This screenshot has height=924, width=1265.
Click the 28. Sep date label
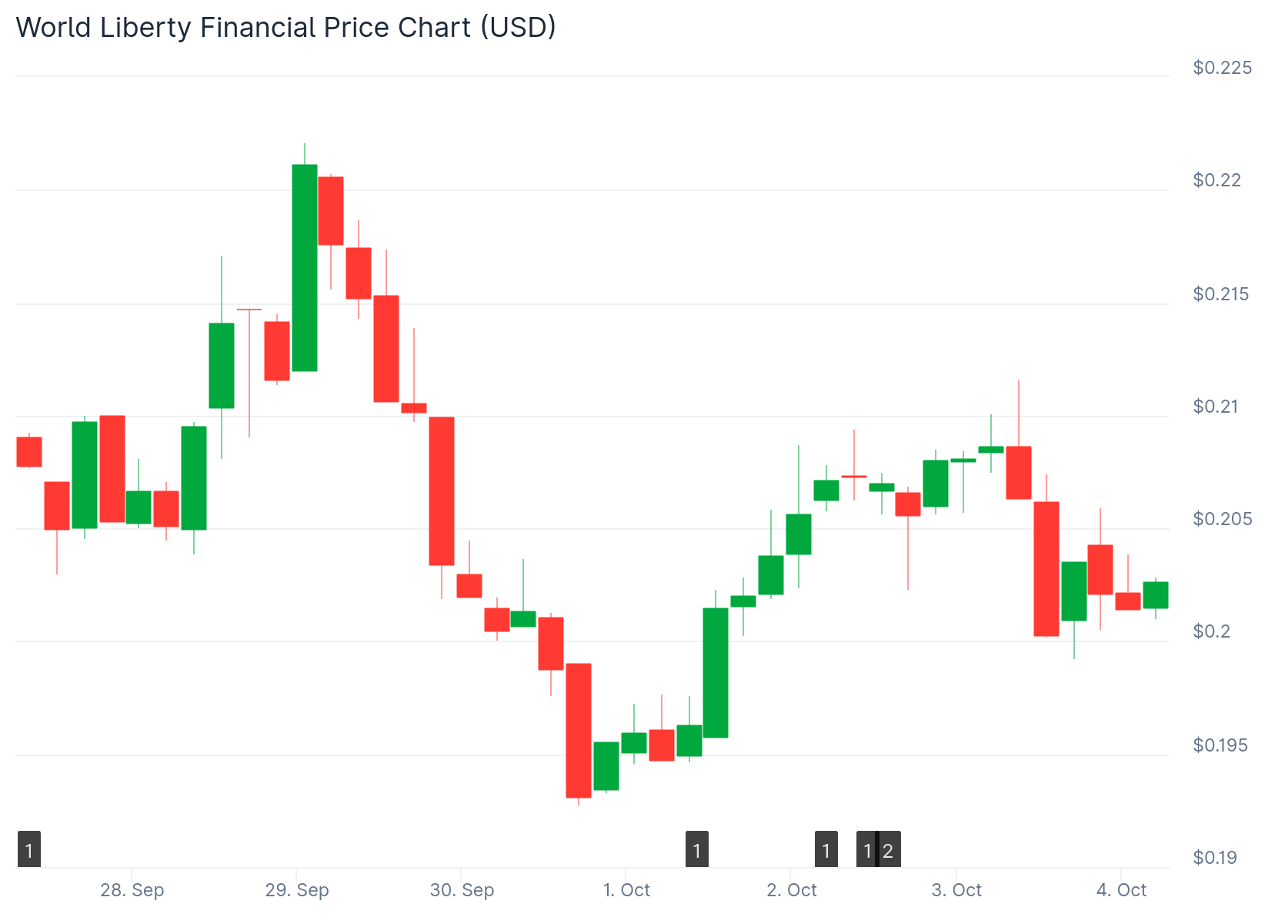132,890
